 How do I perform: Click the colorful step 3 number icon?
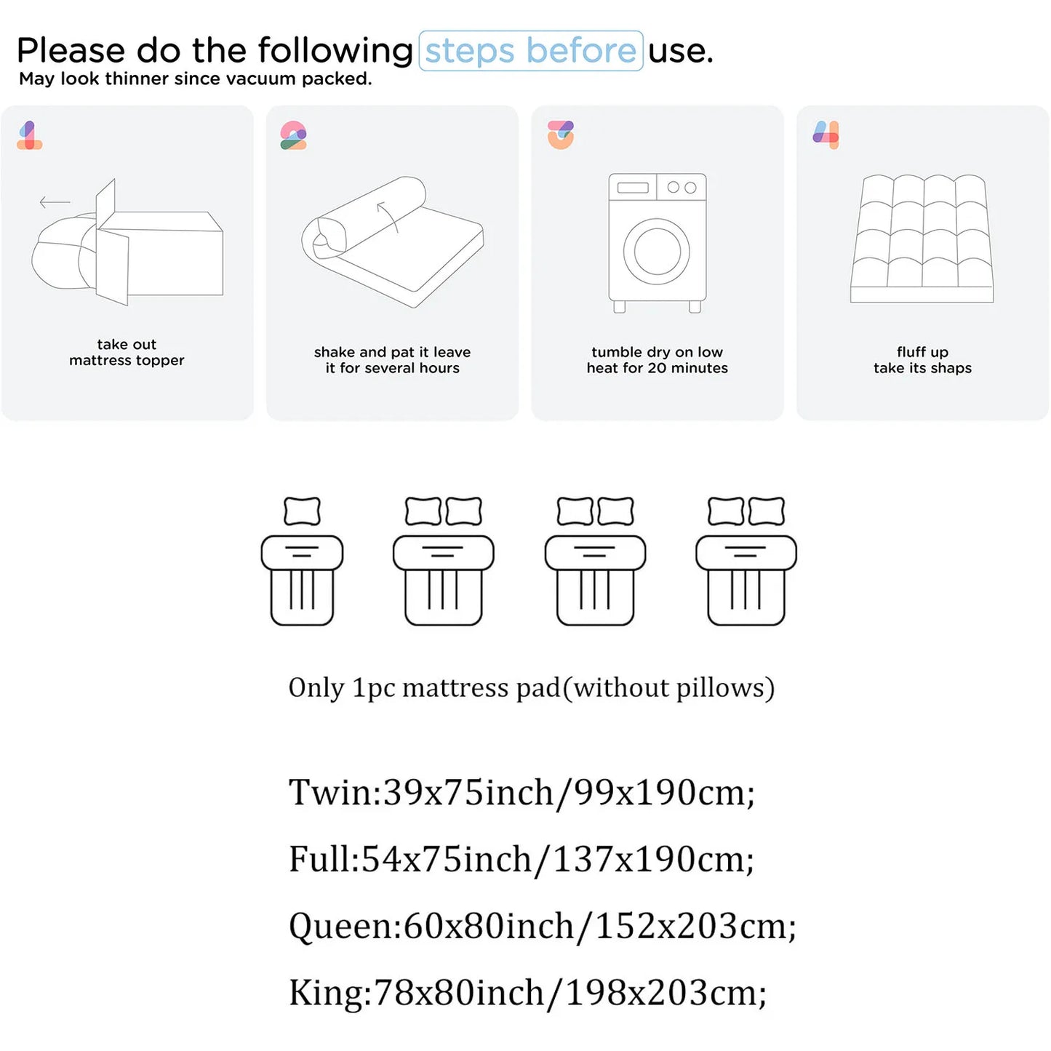pyautogui.click(x=560, y=135)
